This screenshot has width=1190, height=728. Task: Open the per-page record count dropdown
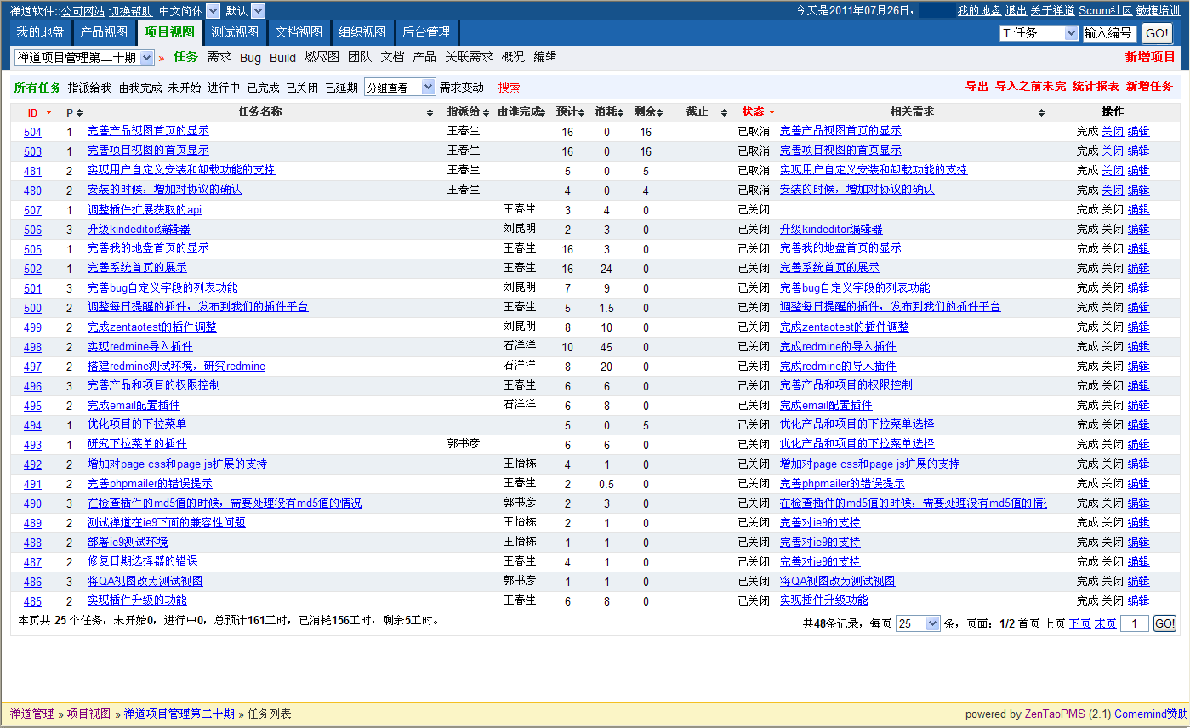coord(931,623)
